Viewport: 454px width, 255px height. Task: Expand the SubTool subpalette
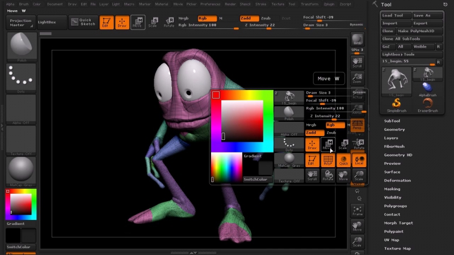point(392,121)
